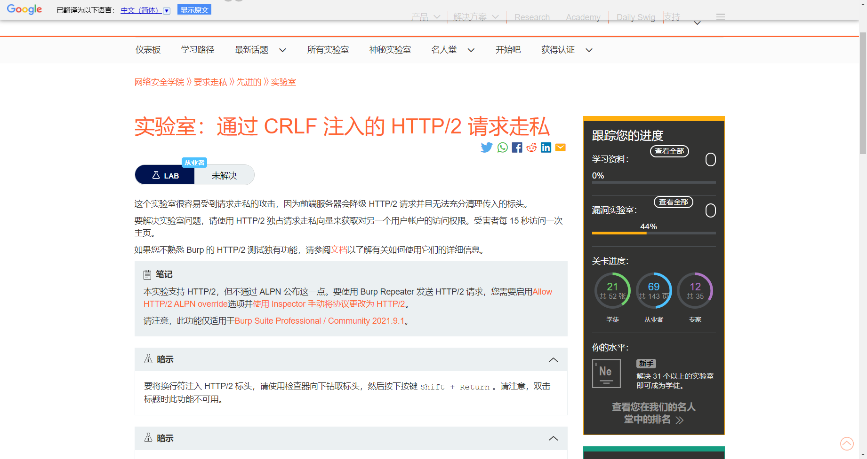
Task: Collapse the first 暗示 hint panel
Action: tap(554, 359)
